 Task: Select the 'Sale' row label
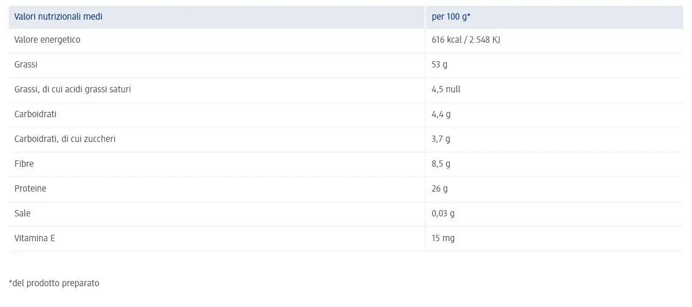tap(22, 214)
